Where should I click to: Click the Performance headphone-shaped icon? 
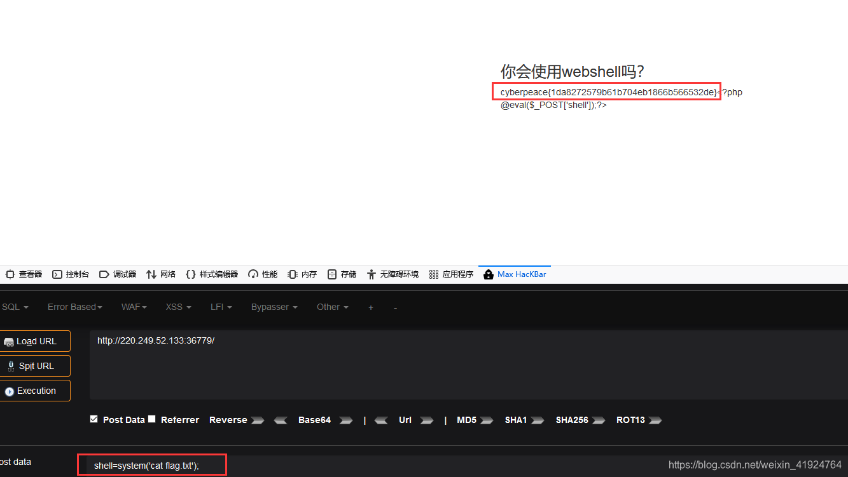(253, 274)
